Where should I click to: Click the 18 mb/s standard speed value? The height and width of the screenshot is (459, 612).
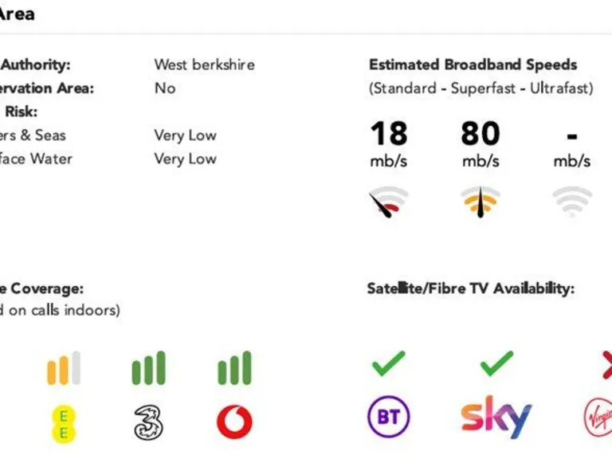tap(389, 143)
